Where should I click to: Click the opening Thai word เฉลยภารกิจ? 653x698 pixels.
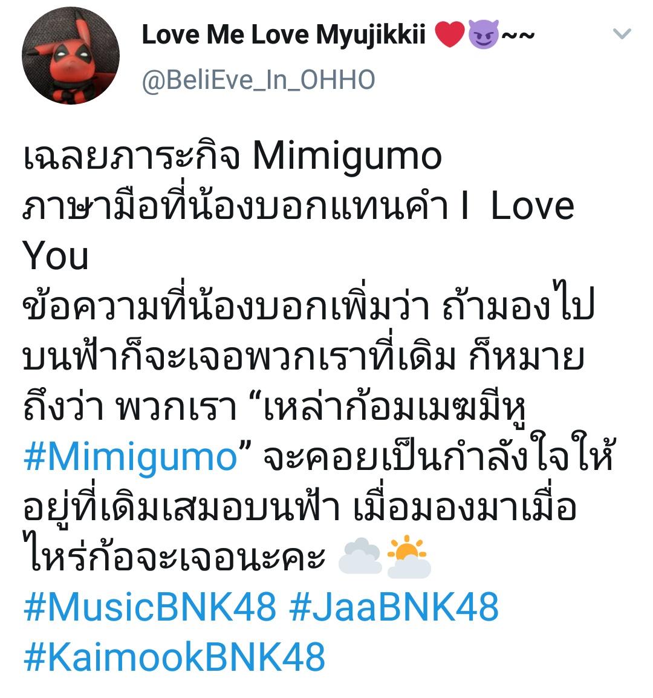(x=132, y=157)
